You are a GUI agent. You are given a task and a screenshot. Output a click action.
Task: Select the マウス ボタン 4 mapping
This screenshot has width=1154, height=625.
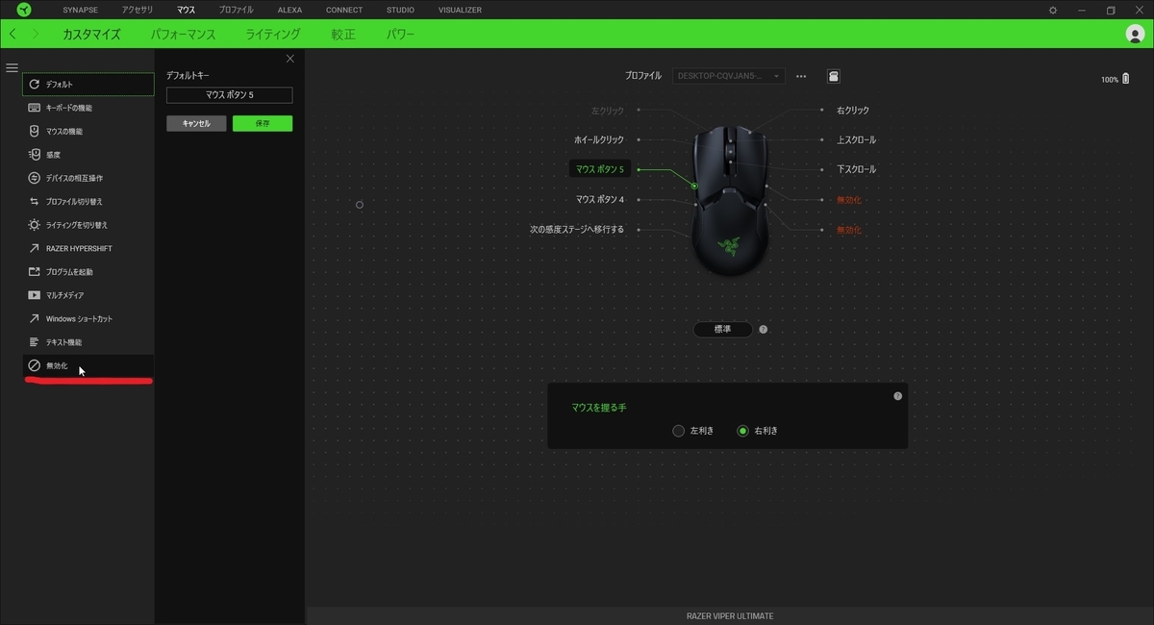pos(600,200)
